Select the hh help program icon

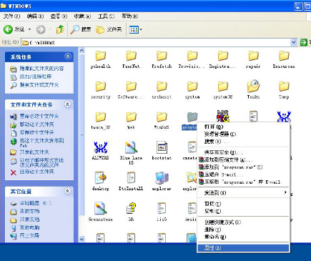tap(131, 209)
